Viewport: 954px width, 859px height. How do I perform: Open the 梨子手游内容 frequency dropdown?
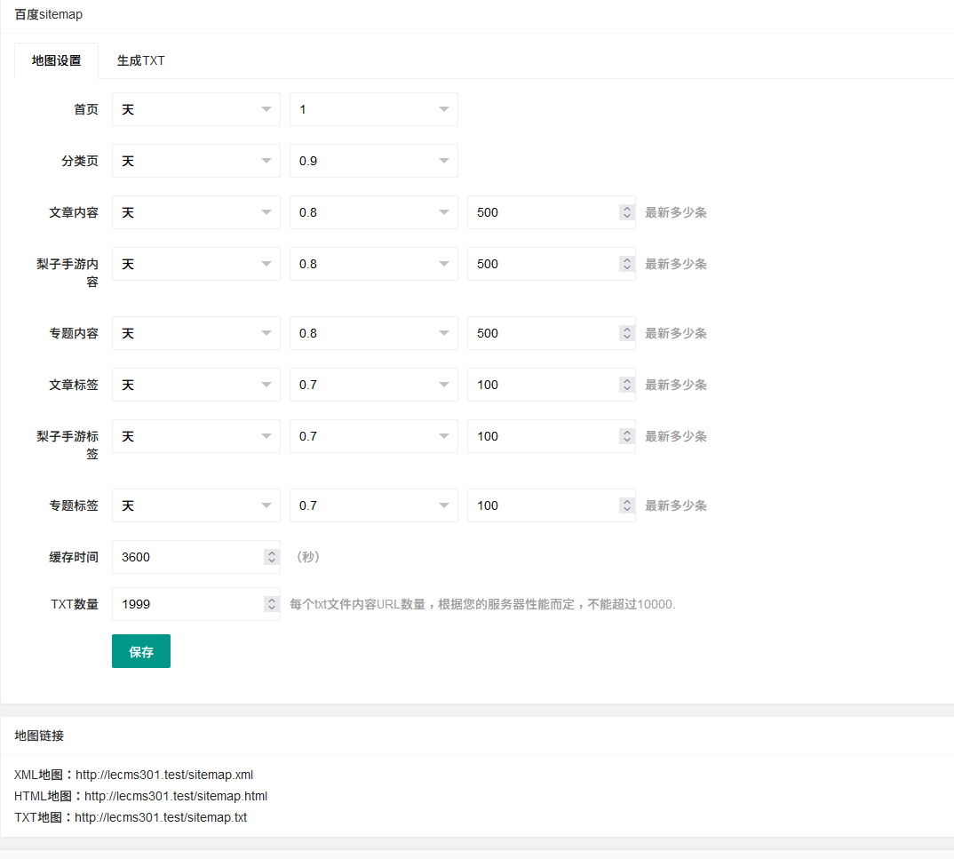click(195, 263)
